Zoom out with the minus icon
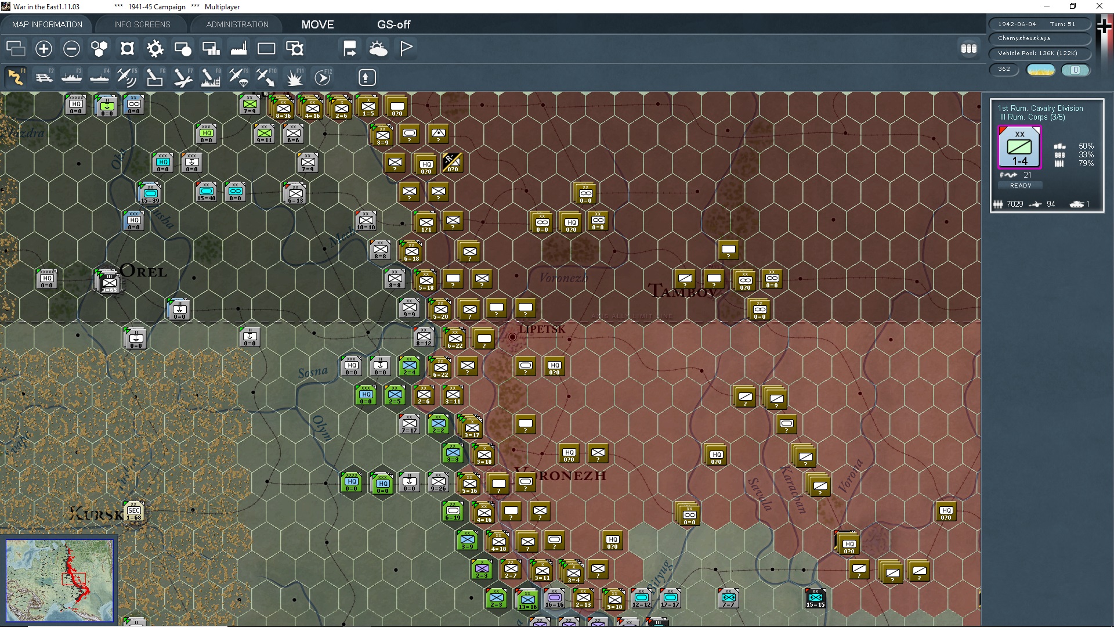This screenshot has height=627, width=1114. click(x=71, y=49)
